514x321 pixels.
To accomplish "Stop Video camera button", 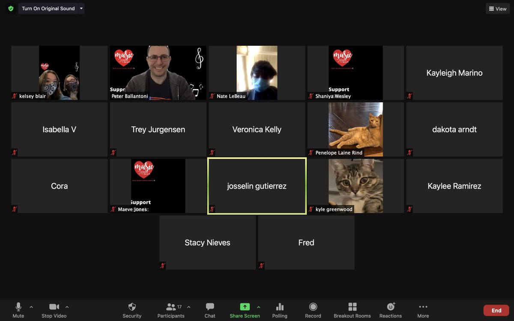I will coord(54,310).
